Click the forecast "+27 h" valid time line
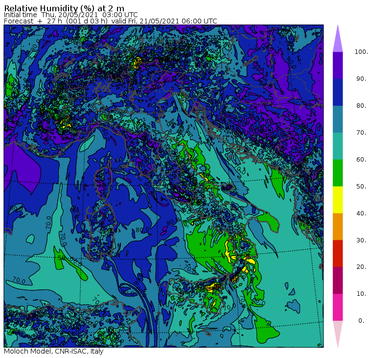Screen dimensions: 372x358 pyautogui.click(x=111, y=21)
